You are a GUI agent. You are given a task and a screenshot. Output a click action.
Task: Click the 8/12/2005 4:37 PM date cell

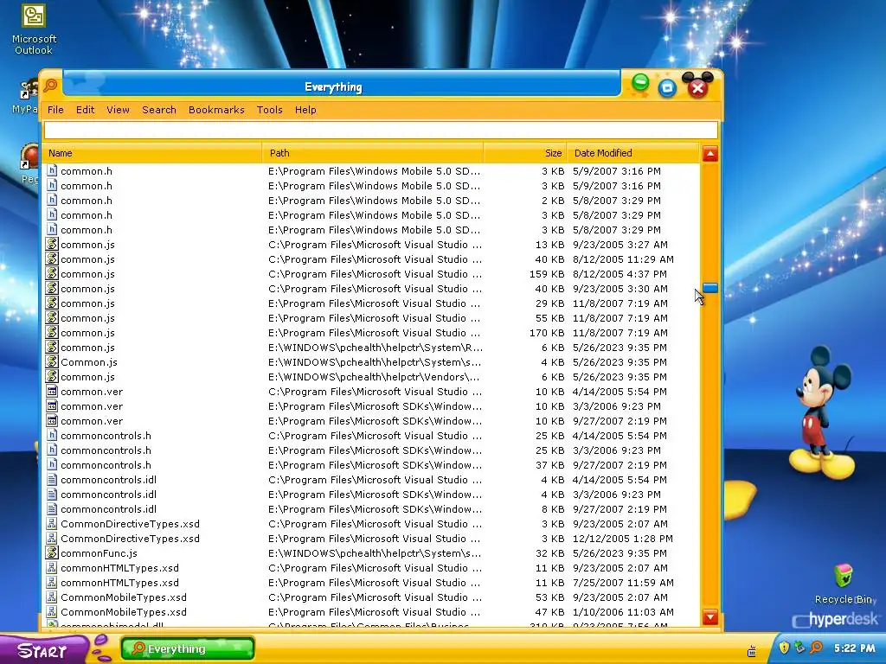pyautogui.click(x=620, y=274)
